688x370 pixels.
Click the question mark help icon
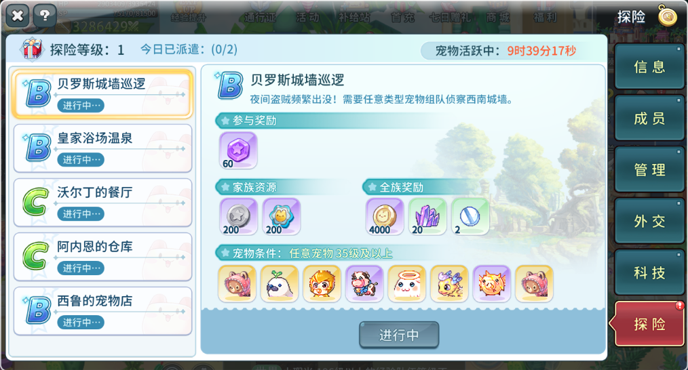(44, 16)
